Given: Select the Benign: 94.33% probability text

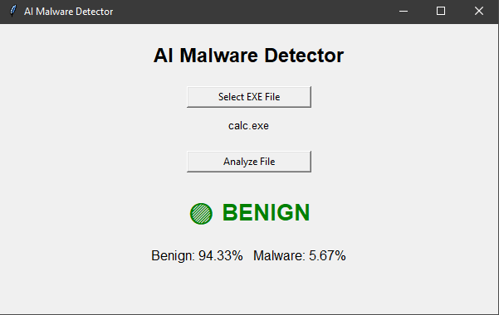Looking at the screenshot, I should tap(197, 255).
